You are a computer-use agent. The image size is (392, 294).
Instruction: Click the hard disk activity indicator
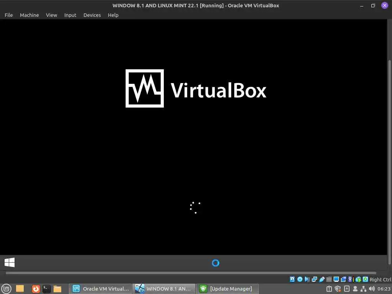pos(292,279)
